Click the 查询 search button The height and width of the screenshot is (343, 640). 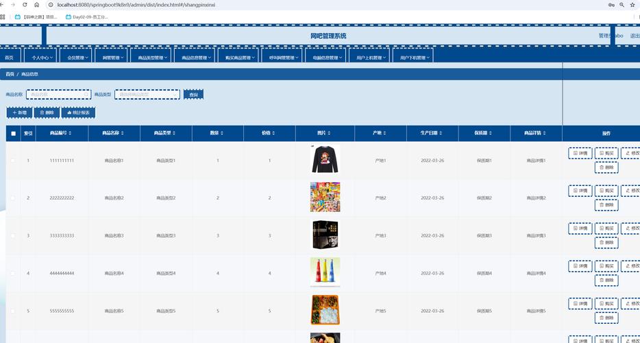(193, 95)
